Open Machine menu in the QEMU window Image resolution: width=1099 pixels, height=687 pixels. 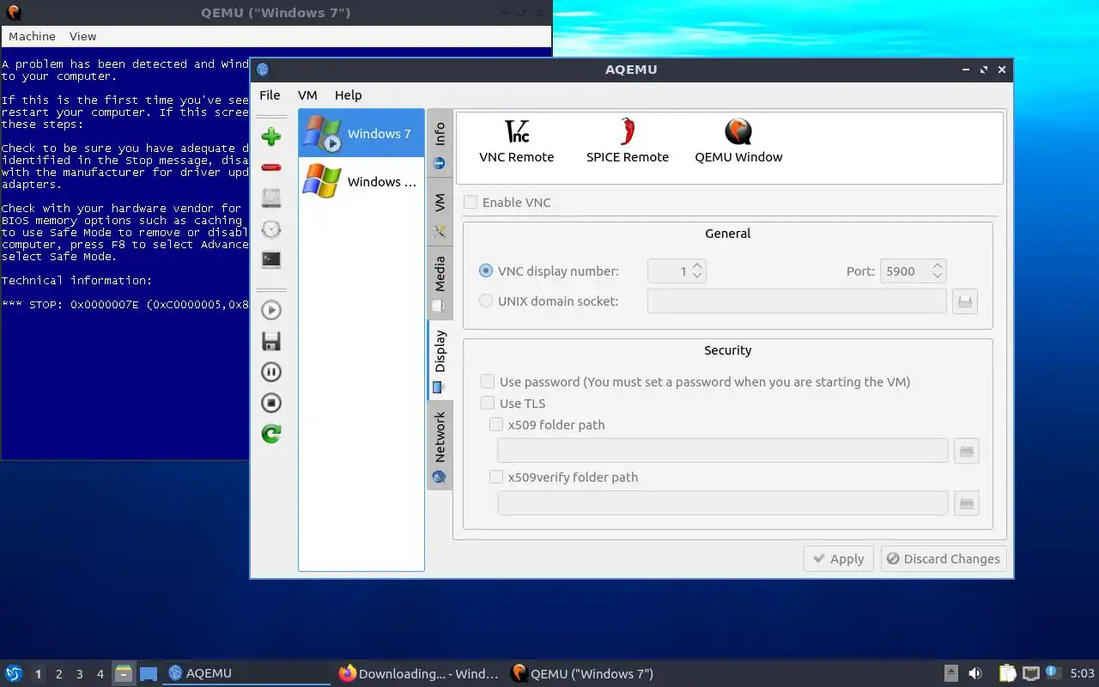coord(32,36)
